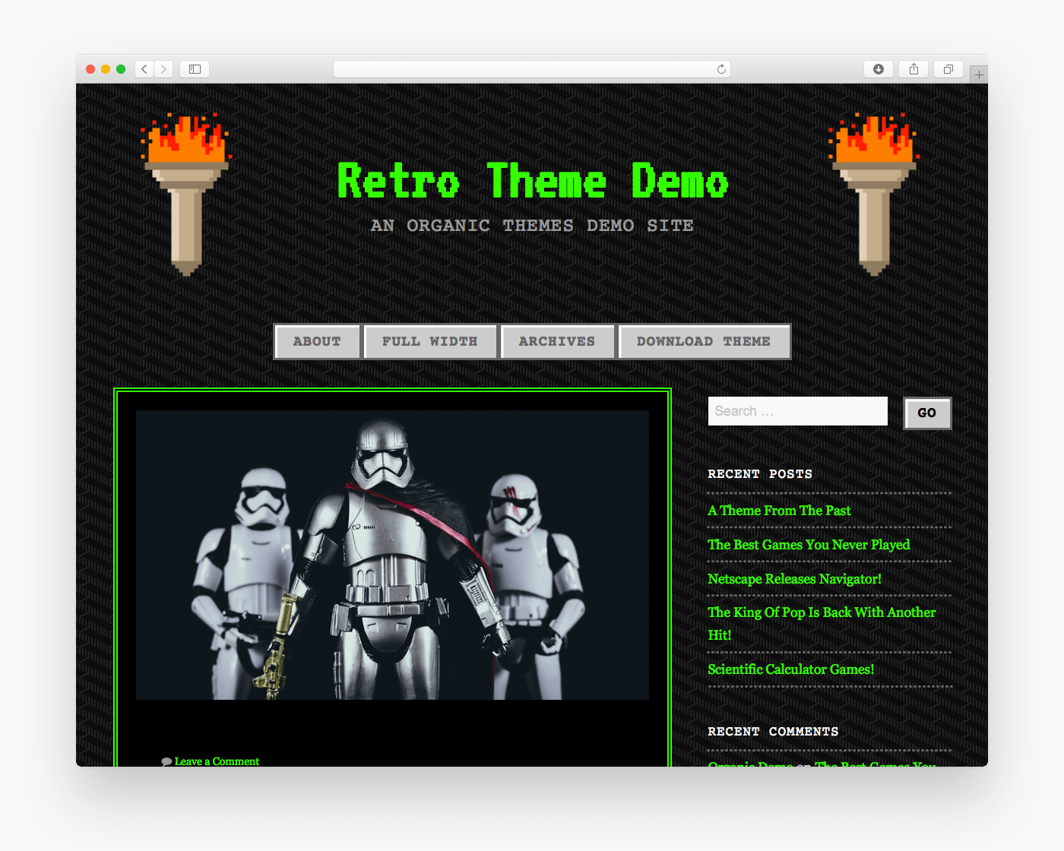Open the About page
The width and height of the screenshot is (1064, 851).
pyautogui.click(x=317, y=341)
